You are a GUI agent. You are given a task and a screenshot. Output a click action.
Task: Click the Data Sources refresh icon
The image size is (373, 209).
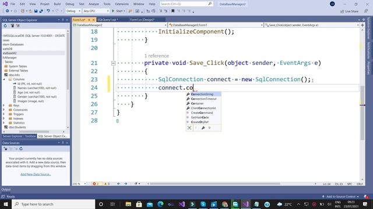point(21,149)
